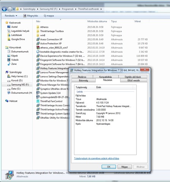Image resolution: width=170 pixels, height=182 pixels.
Task: Switch to Biztonság tab
Action: click(83, 80)
